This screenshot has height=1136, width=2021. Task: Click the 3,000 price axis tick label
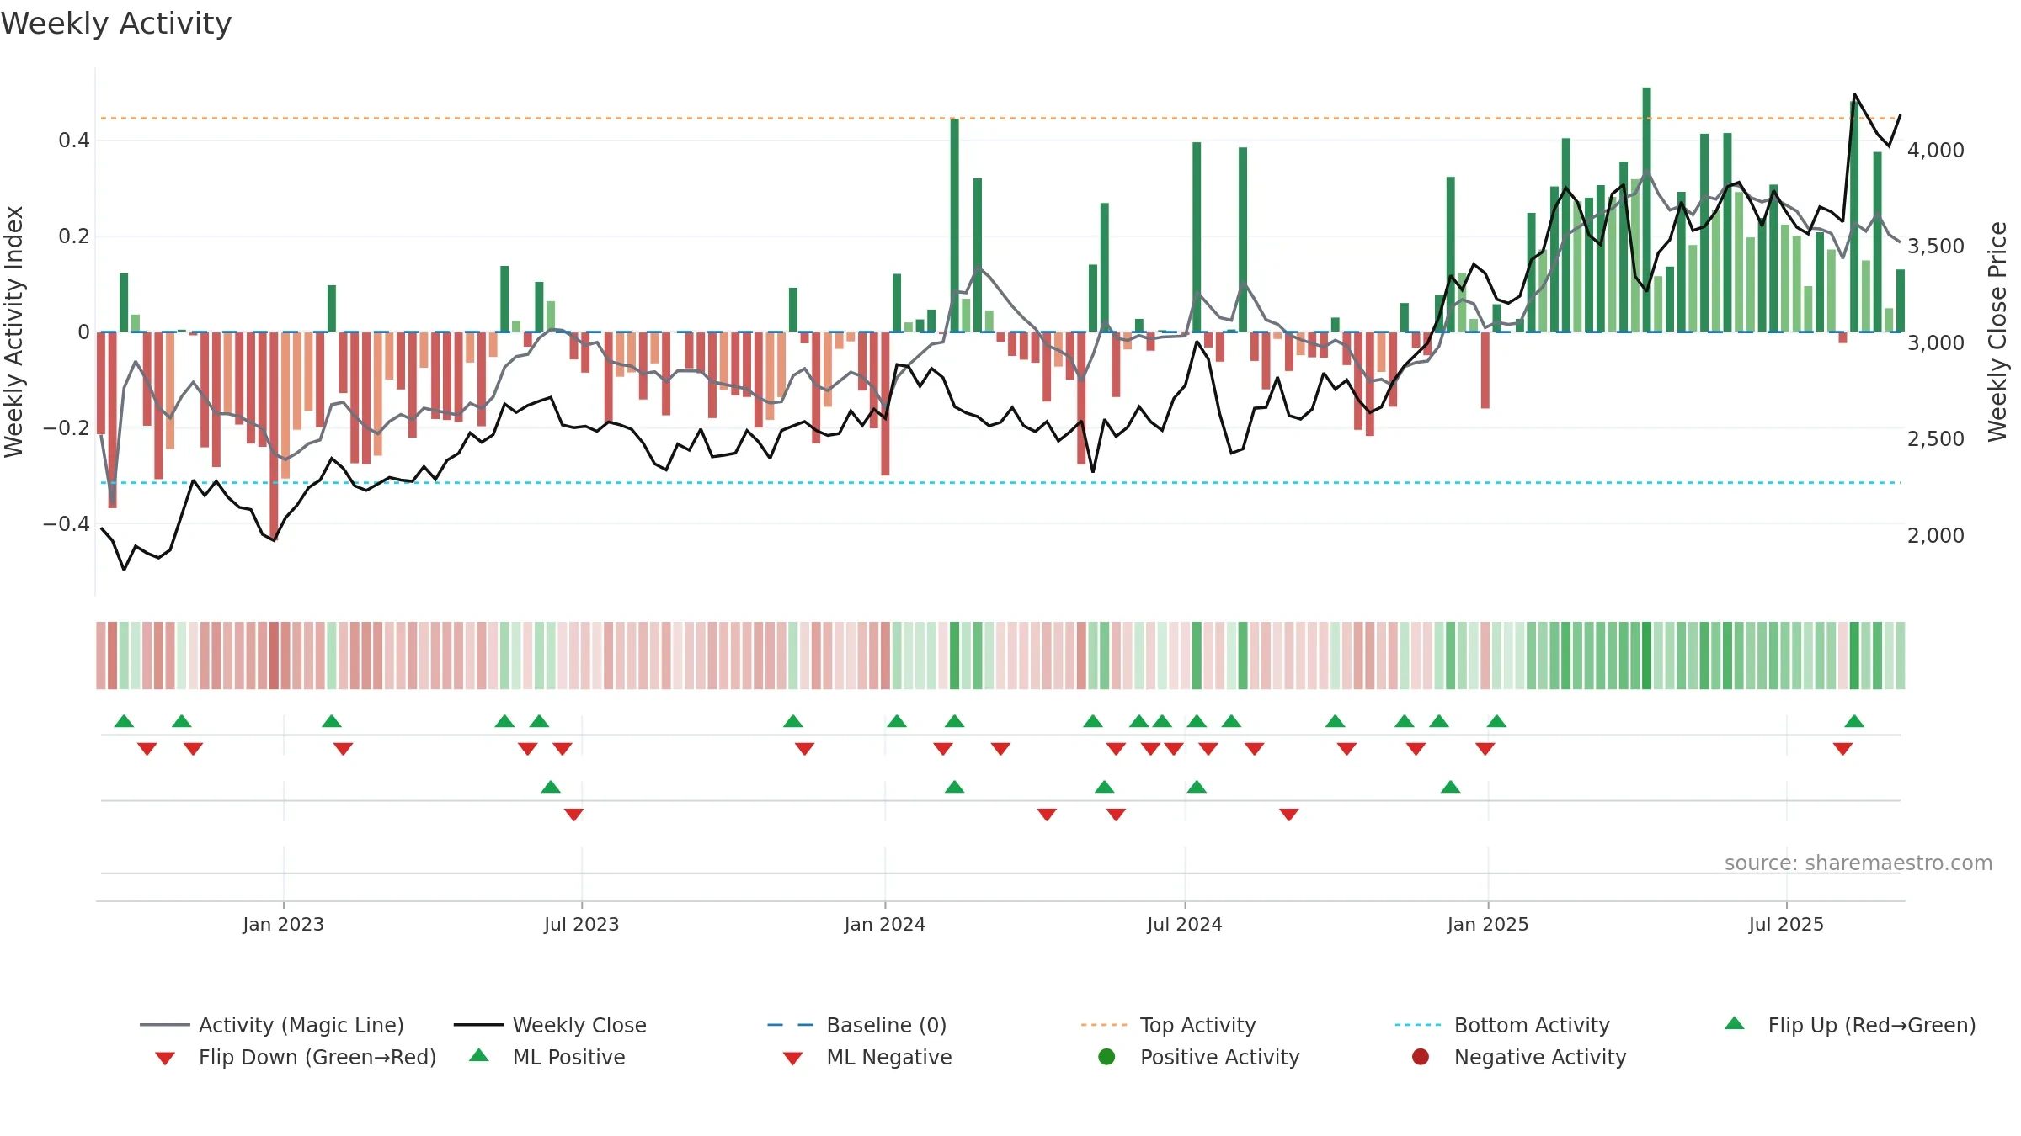click(x=1935, y=342)
